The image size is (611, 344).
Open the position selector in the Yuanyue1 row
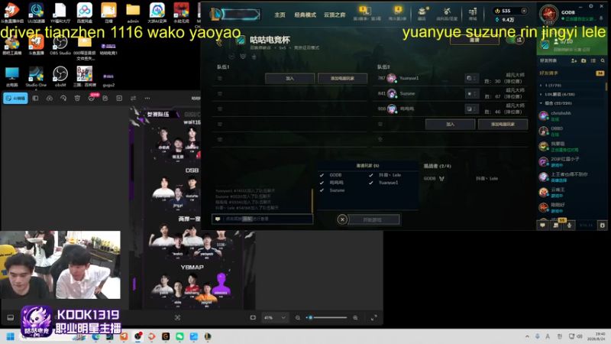(x=471, y=78)
